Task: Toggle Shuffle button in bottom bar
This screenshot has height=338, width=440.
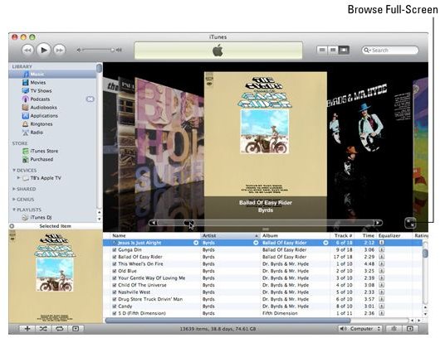Action: tap(43, 329)
